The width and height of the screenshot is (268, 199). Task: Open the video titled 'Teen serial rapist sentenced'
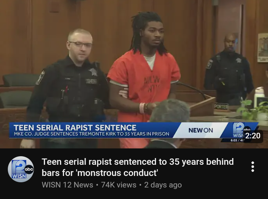[138, 167]
